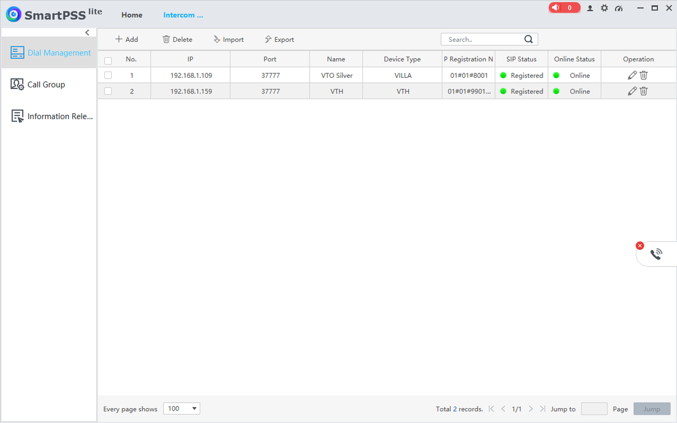Select the IP cell 192.168.1.159

pos(191,91)
